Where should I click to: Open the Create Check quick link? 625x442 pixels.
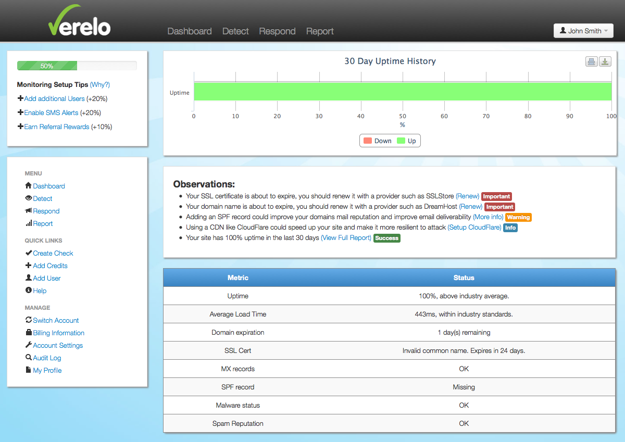pyautogui.click(x=53, y=253)
